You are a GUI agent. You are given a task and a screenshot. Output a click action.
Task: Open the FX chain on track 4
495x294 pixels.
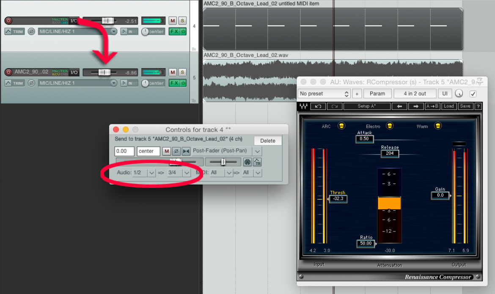coord(174,31)
